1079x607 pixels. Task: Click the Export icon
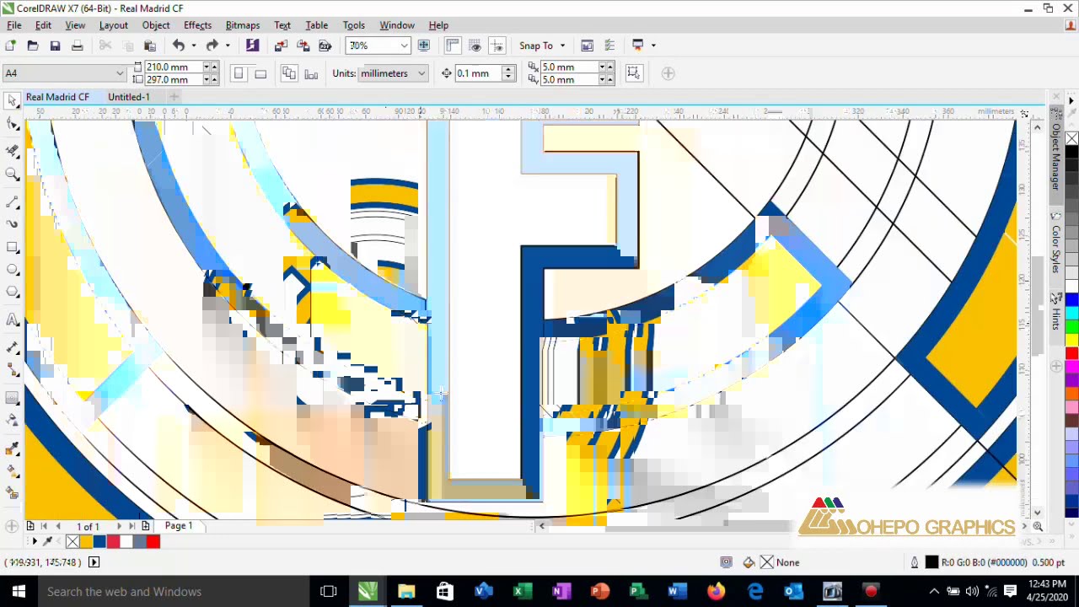tap(303, 46)
